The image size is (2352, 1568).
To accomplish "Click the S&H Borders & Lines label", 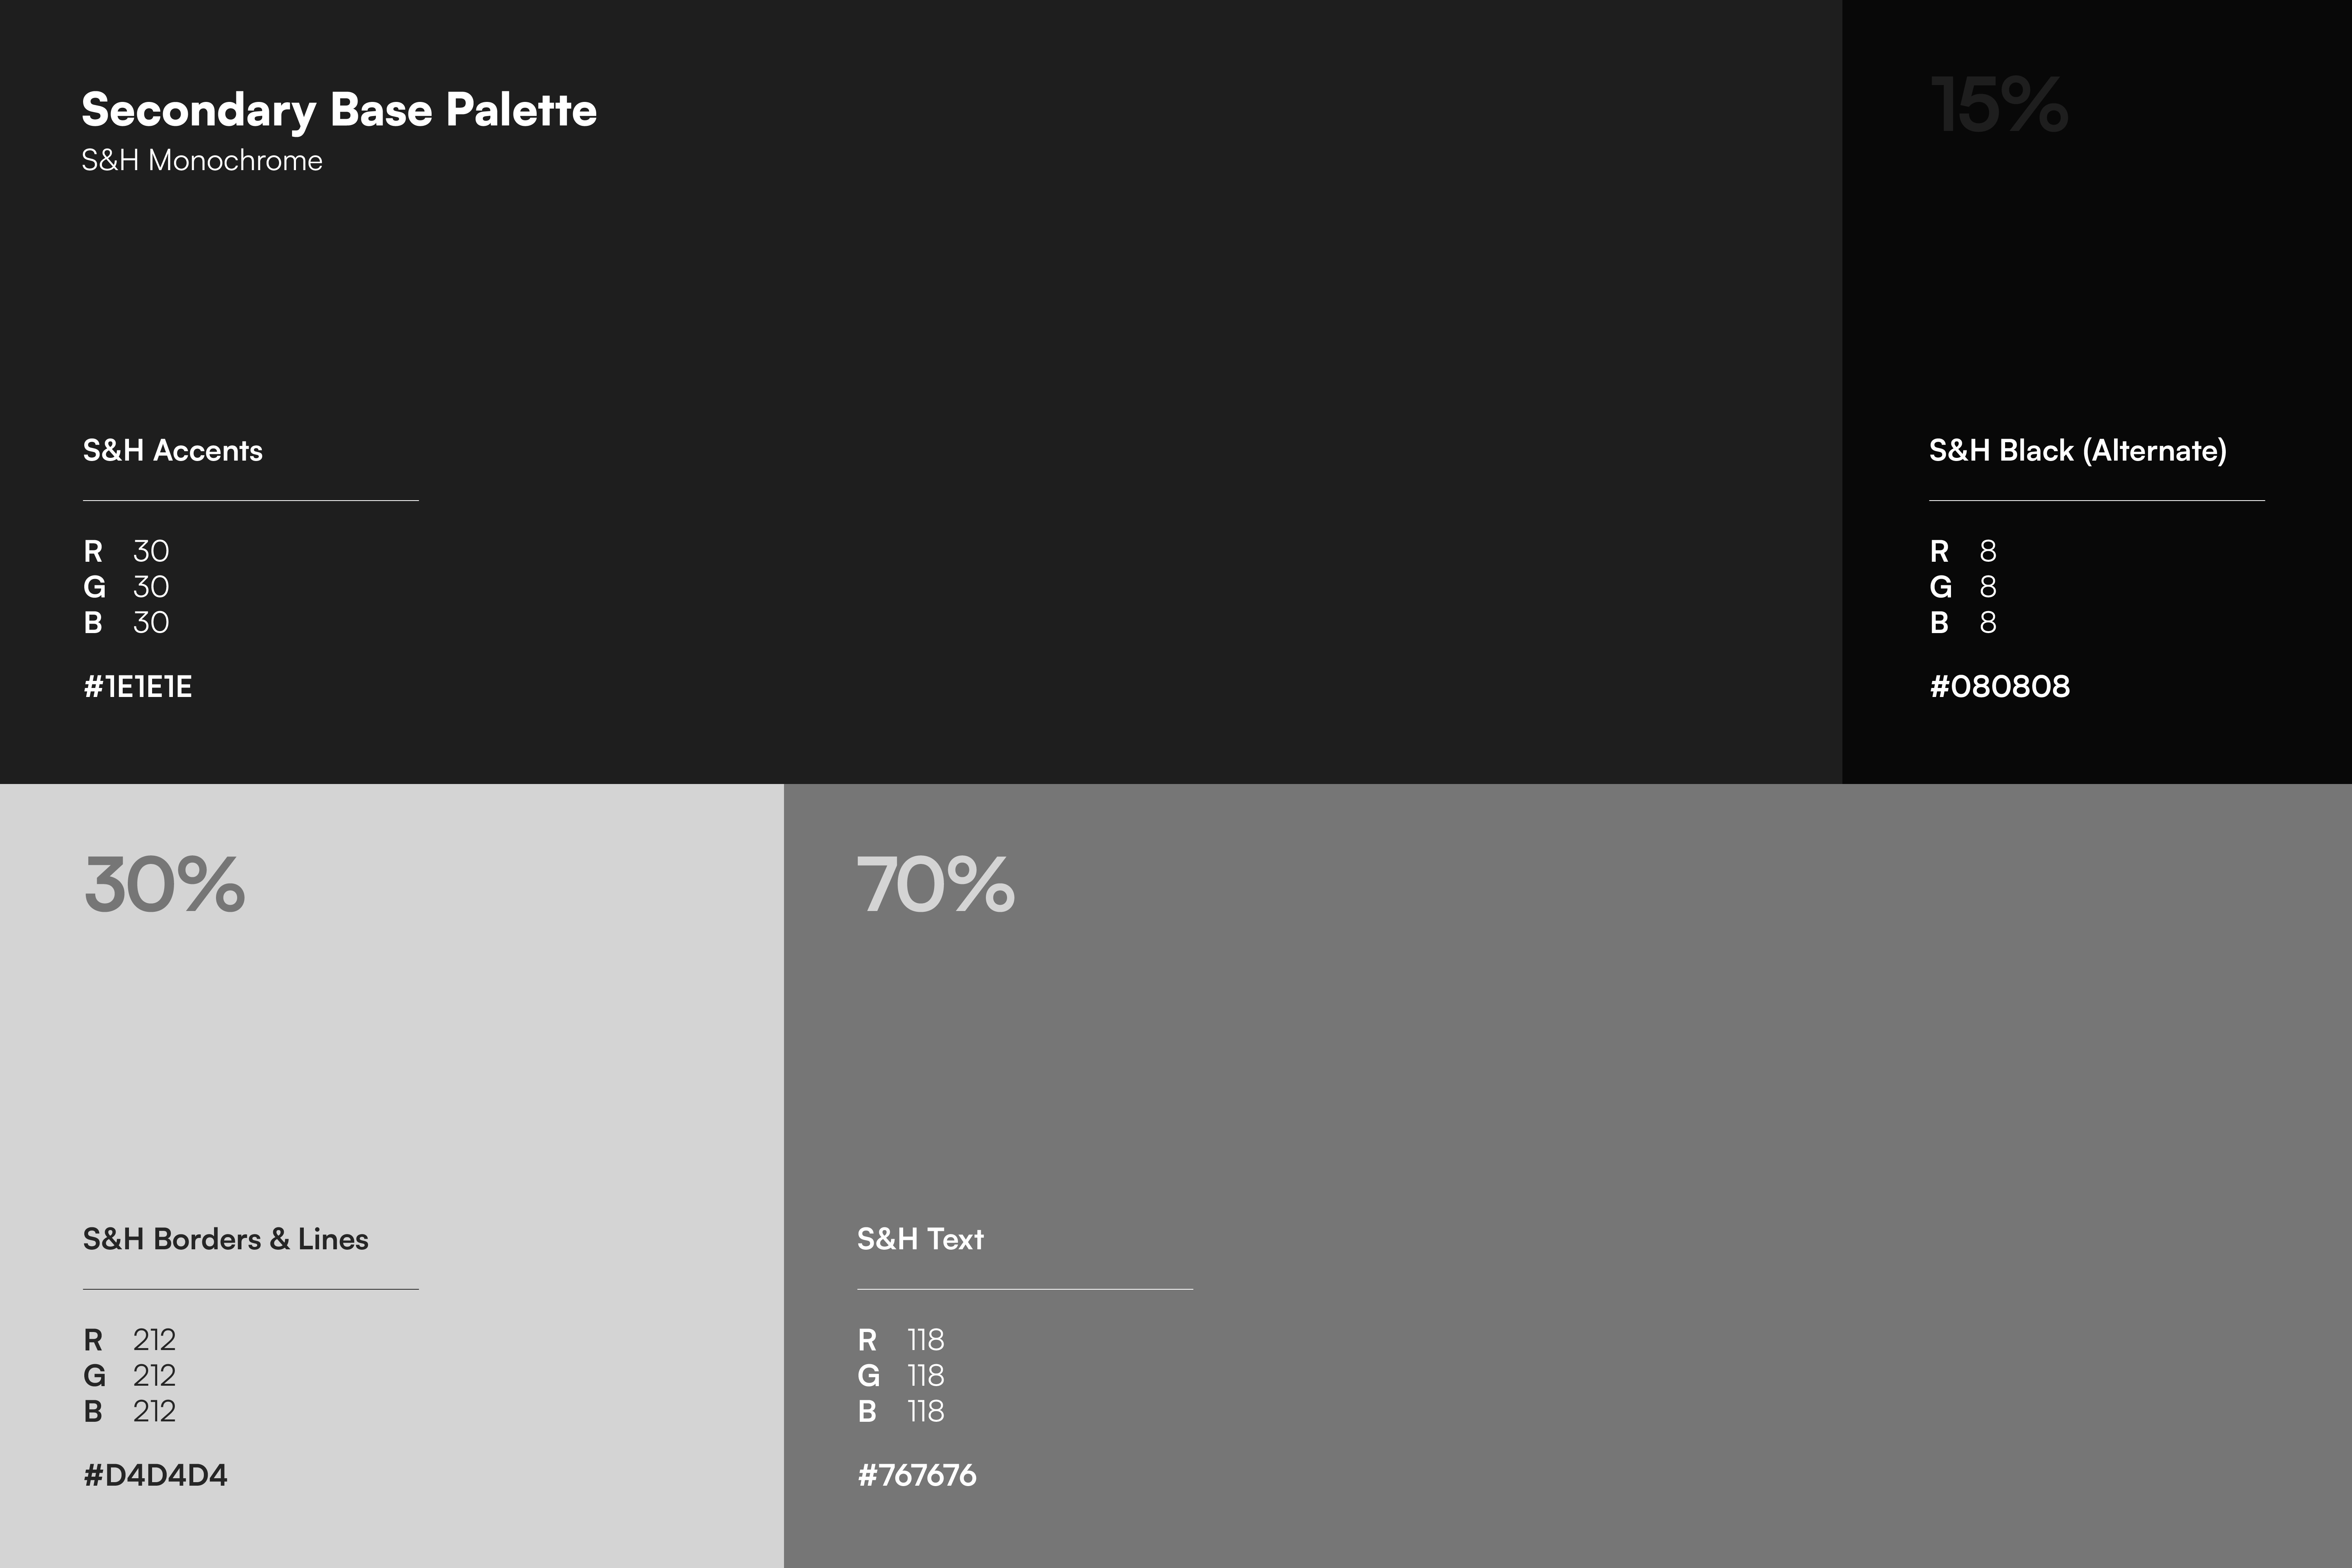I will (x=225, y=1240).
